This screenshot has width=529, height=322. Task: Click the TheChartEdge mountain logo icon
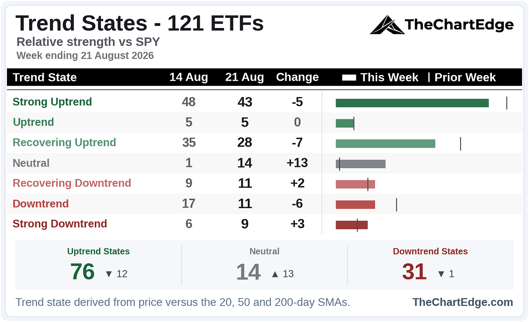pos(387,25)
